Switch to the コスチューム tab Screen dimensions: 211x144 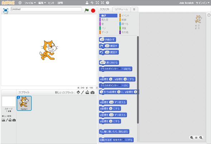(x=121, y=9)
